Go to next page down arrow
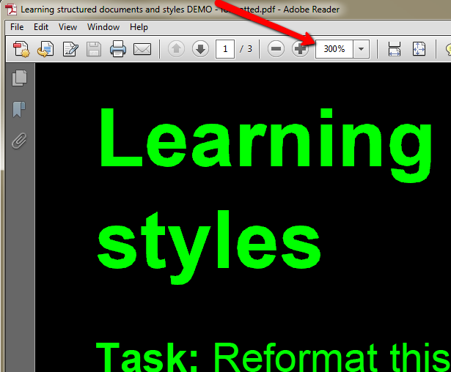This screenshot has height=372, width=451. click(200, 49)
